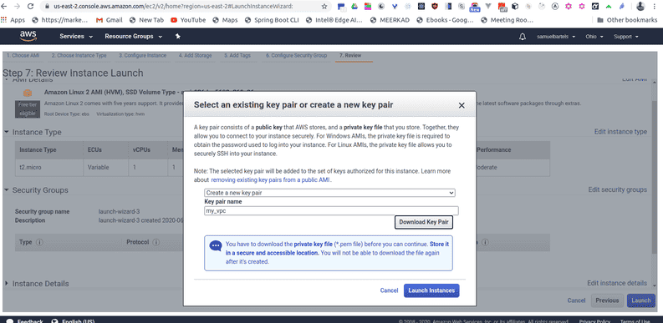Screen dimensions: 663x323
Task: Bookmark this page with the star icon
Action: [324, 7]
